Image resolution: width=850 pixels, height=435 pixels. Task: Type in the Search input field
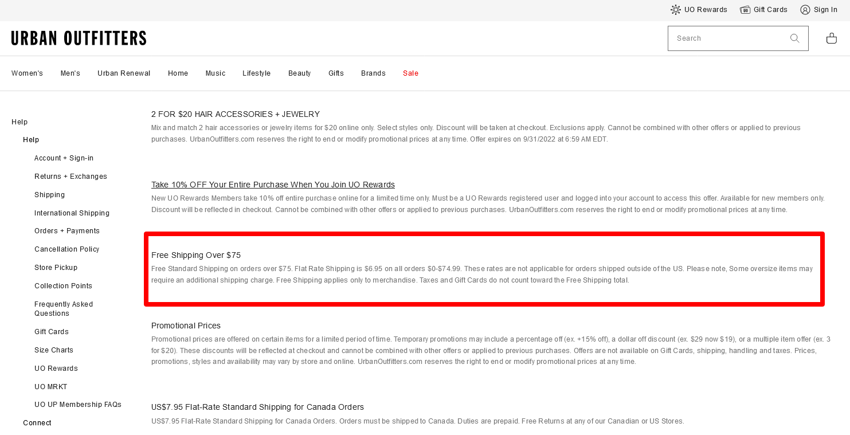(725, 38)
